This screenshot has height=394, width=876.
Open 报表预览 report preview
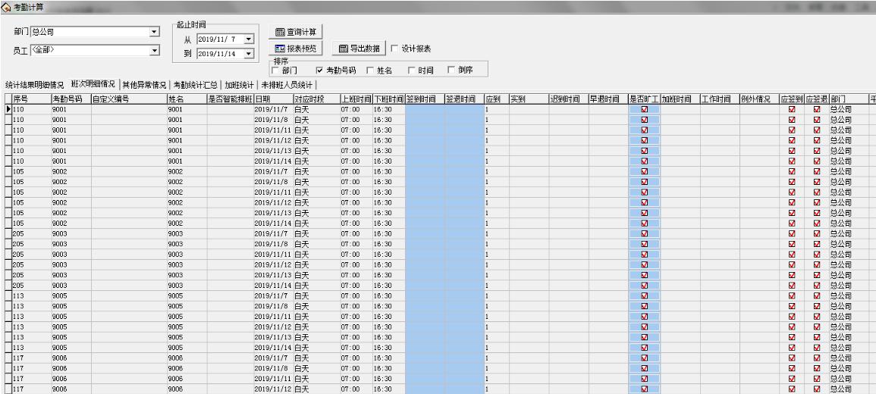(x=296, y=48)
